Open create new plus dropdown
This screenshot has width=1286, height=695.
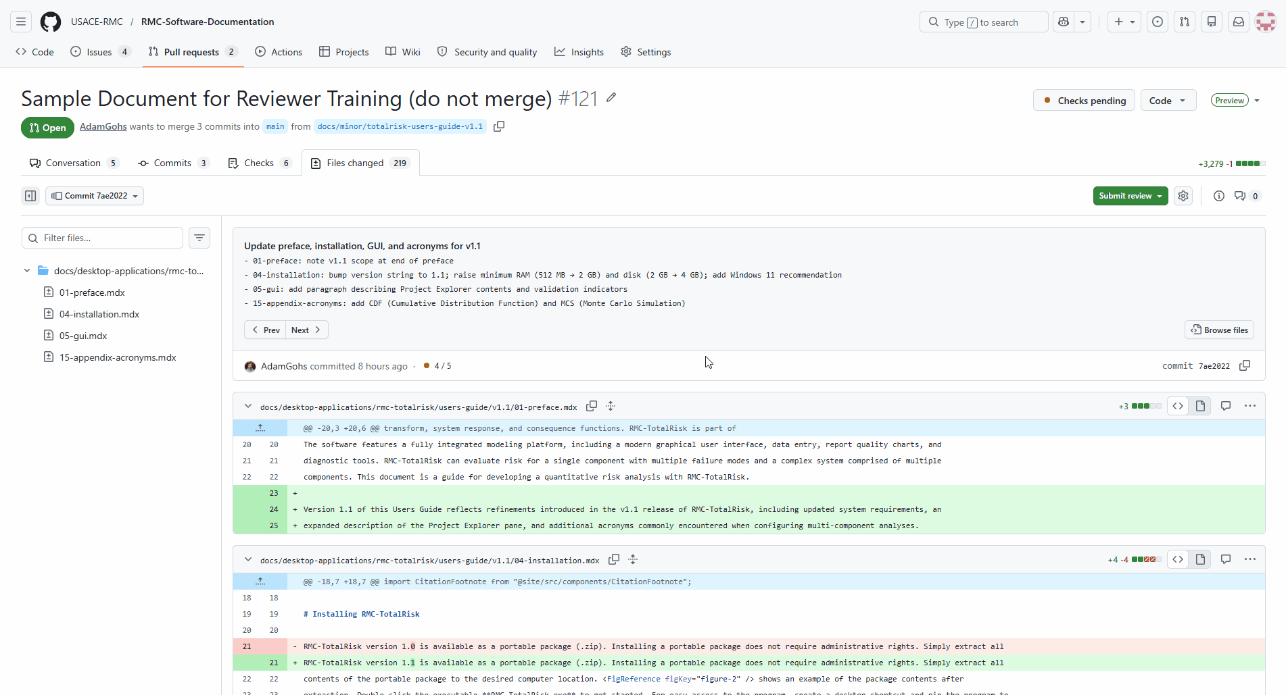tap(1124, 22)
